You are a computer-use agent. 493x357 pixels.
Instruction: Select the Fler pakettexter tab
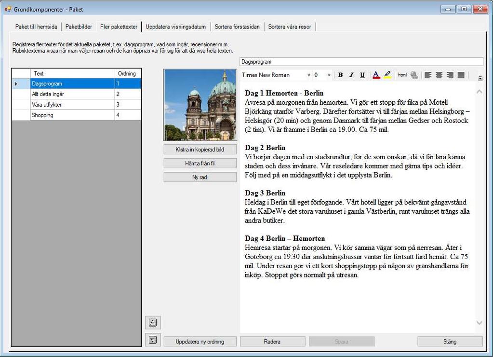click(119, 27)
